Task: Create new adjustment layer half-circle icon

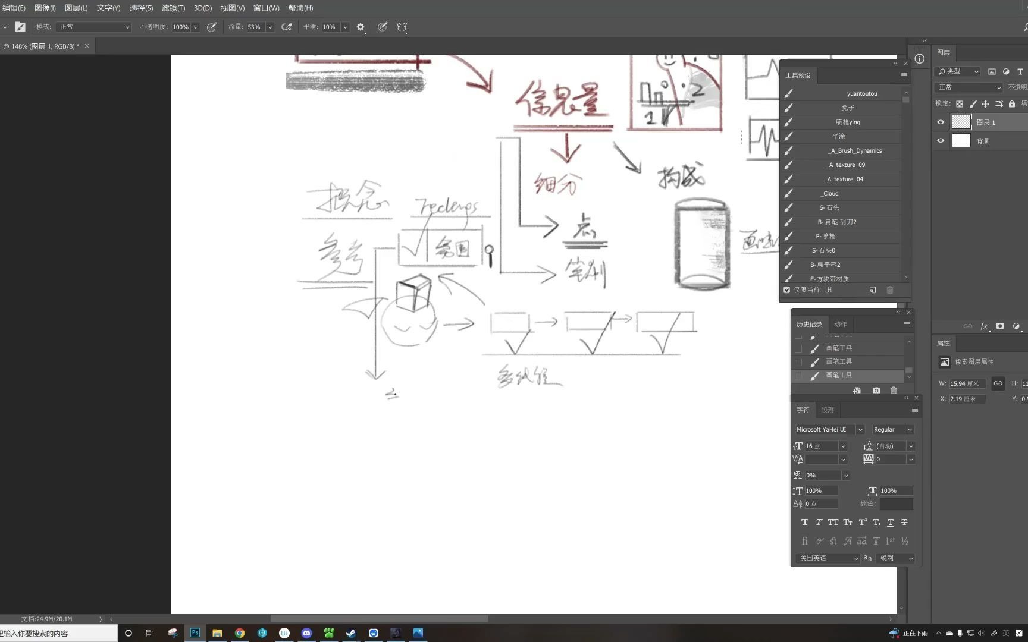Action: click(x=1016, y=326)
